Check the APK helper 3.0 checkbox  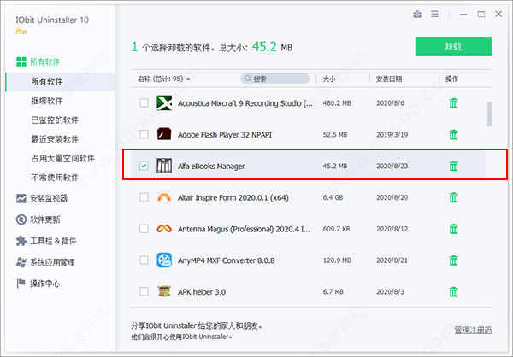[x=144, y=291]
